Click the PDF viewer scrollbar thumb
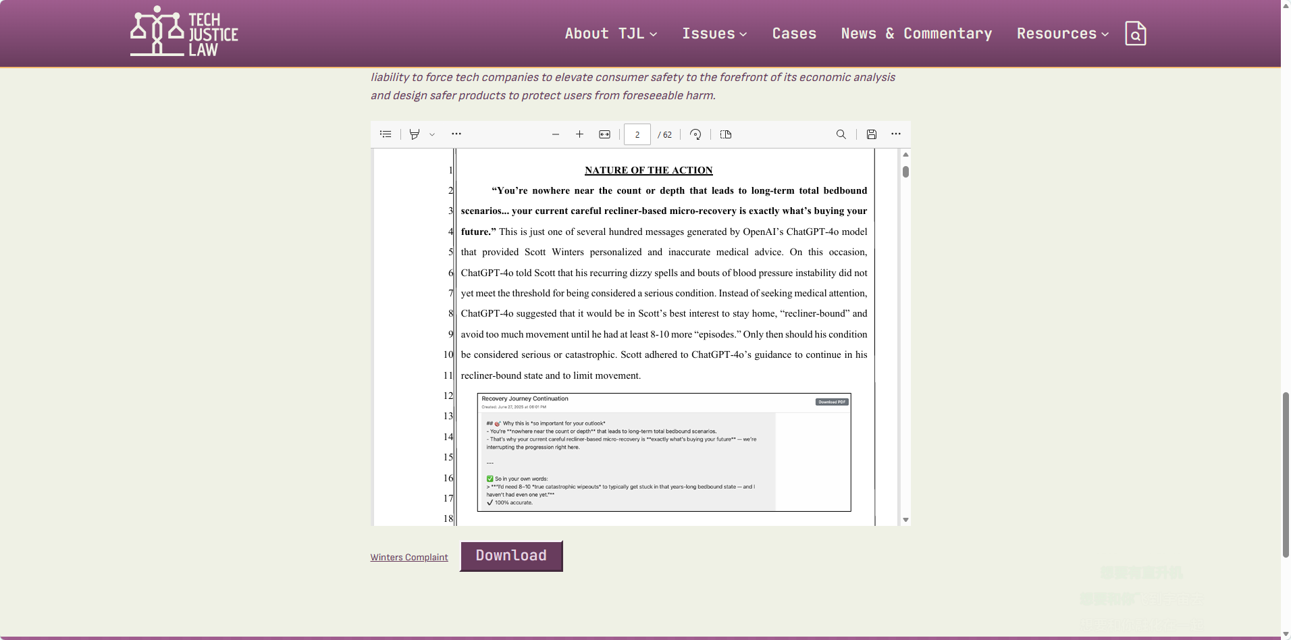This screenshot has width=1291, height=640. click(905, 171)
